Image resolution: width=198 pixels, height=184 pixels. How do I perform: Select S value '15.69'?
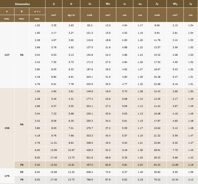coord(54,172)
